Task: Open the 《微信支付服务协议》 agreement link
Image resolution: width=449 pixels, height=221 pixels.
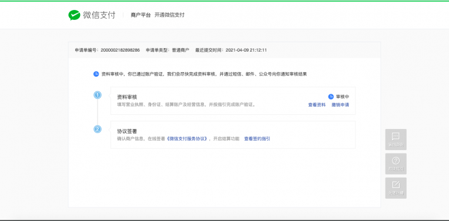Action: click(x=187, y=139)
